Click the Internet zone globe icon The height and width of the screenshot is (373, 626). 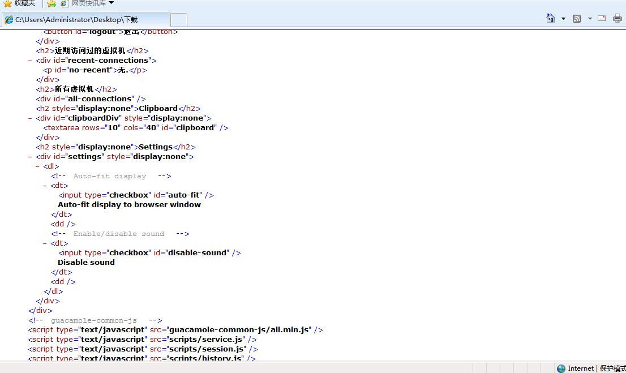tap(561, 368)
